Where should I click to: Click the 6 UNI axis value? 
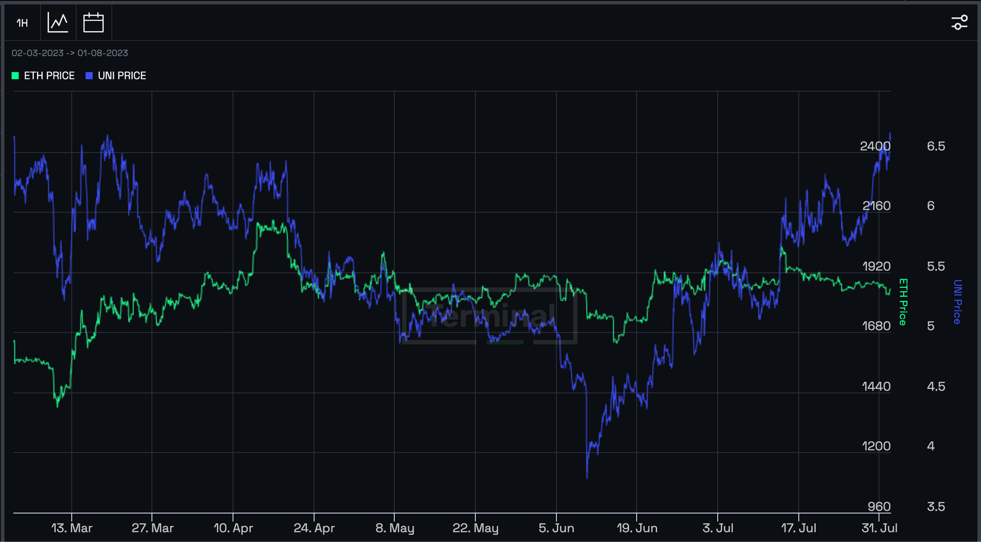[x=931, y=206]
